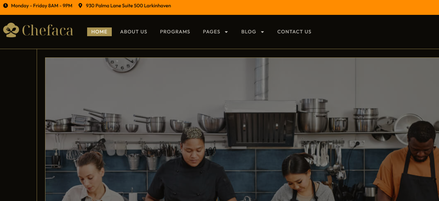Viewport: 439px width, 201px height.
Task: Click the Monday - Friday 8AM - 9PM text
Action: (x=42, y=6)
